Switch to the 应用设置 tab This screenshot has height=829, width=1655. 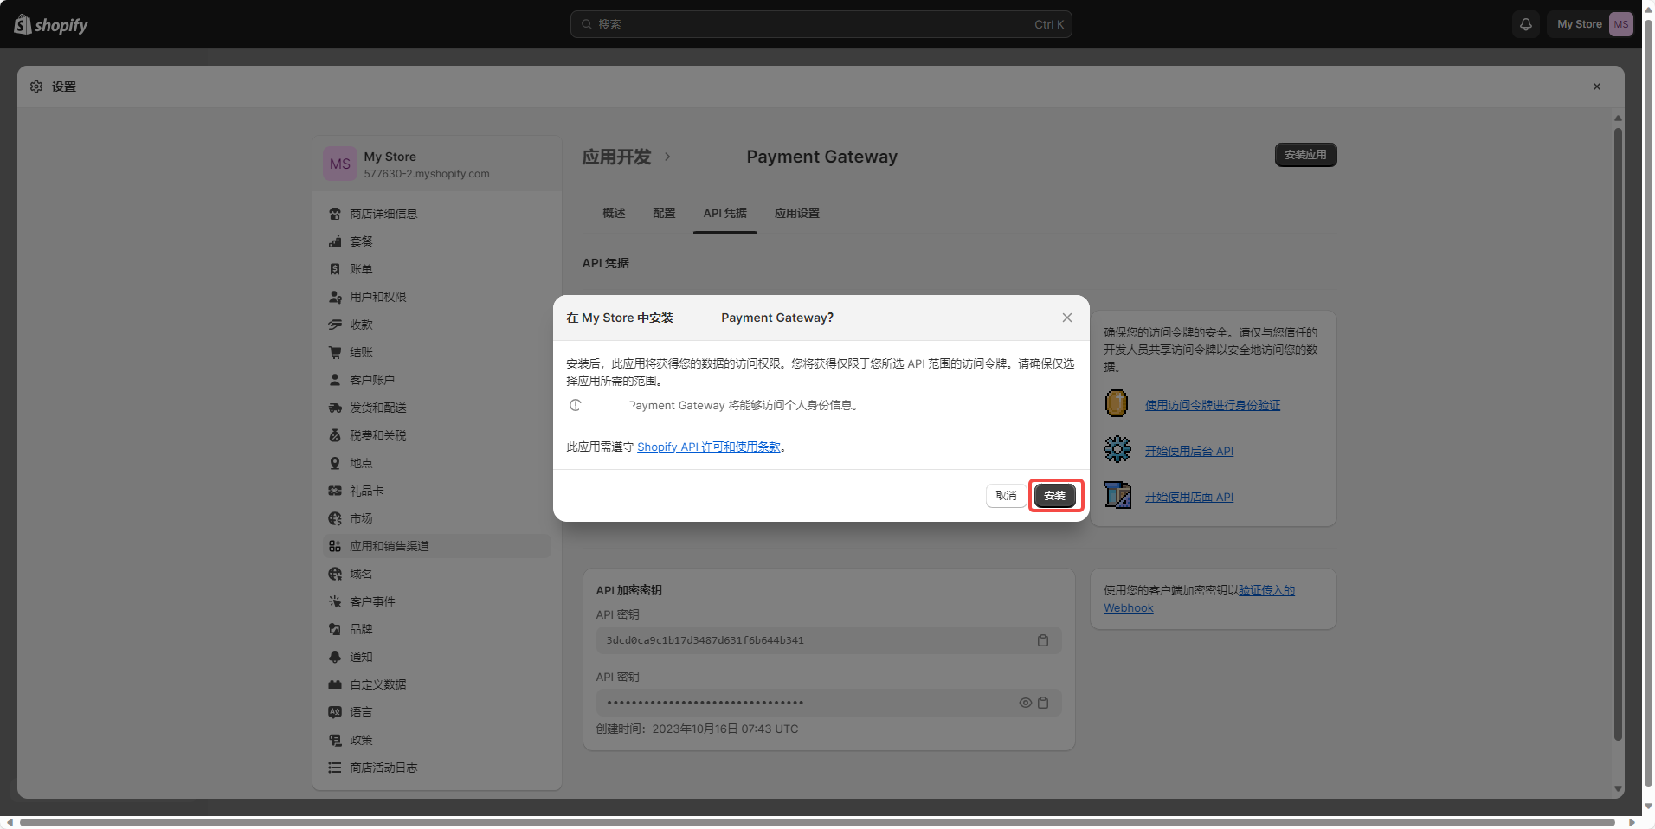(x=796, y=213)
